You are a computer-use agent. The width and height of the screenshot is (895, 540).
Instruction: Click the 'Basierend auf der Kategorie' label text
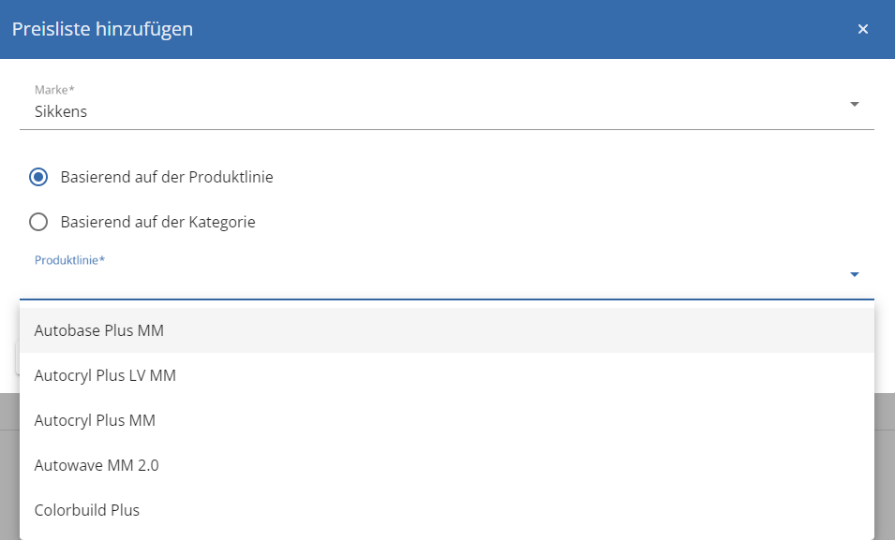coord(157,222)
